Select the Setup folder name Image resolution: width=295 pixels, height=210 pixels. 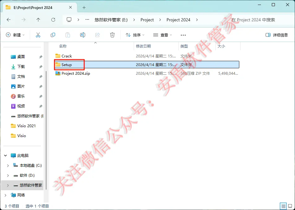[67, 65]
